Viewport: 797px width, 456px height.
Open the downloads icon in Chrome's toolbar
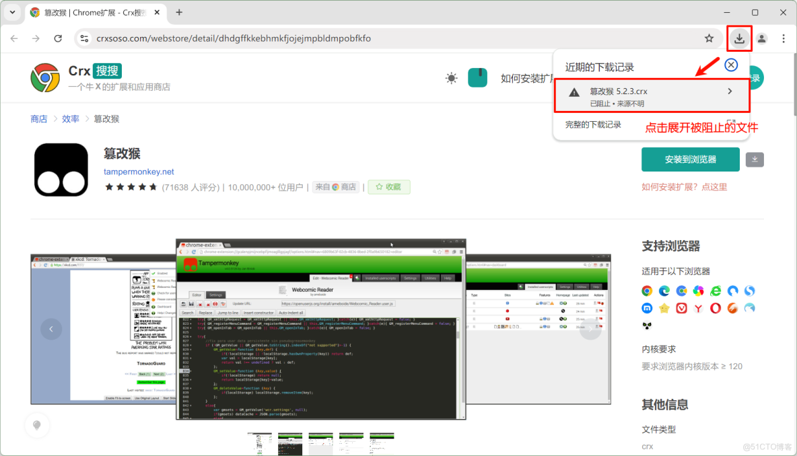tap(738, 38)
